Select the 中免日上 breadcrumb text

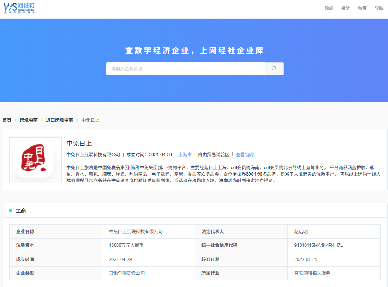click(x=90, y=120)
